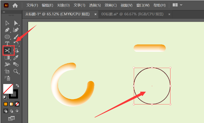204x123 pixels.
Task: Open the 文件(F) menu
Action: click(x=32, y=5)
